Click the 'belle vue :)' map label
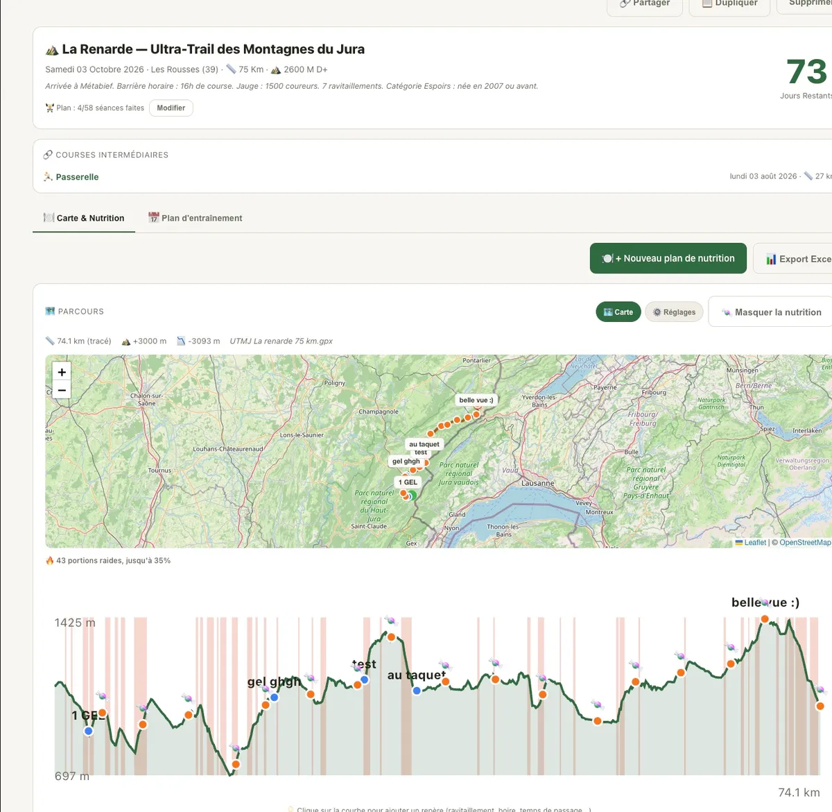The height and width of the screenshot is (812, 832). pyautogui.click(x=476, y=400)
